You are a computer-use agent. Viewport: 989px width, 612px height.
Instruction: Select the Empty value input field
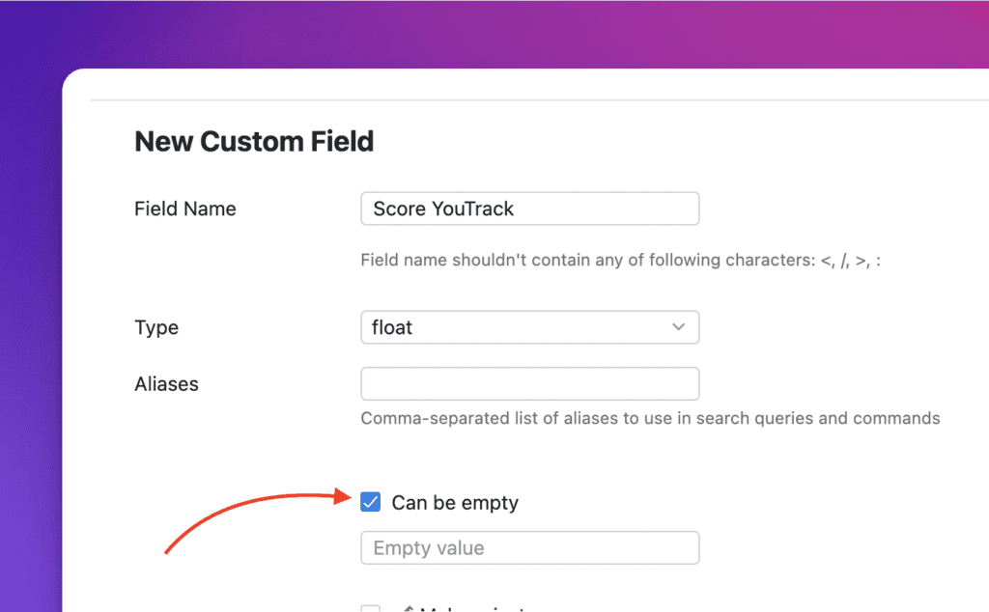(x=529, y=548)
